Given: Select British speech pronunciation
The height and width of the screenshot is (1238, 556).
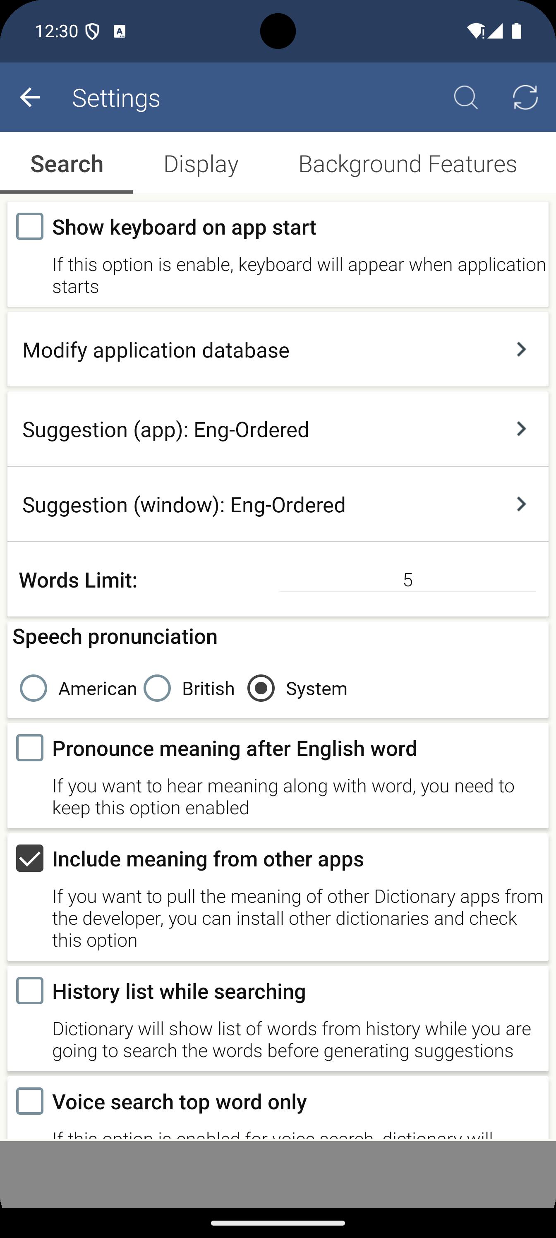Looking at the screenshot, I should point(157,688).
